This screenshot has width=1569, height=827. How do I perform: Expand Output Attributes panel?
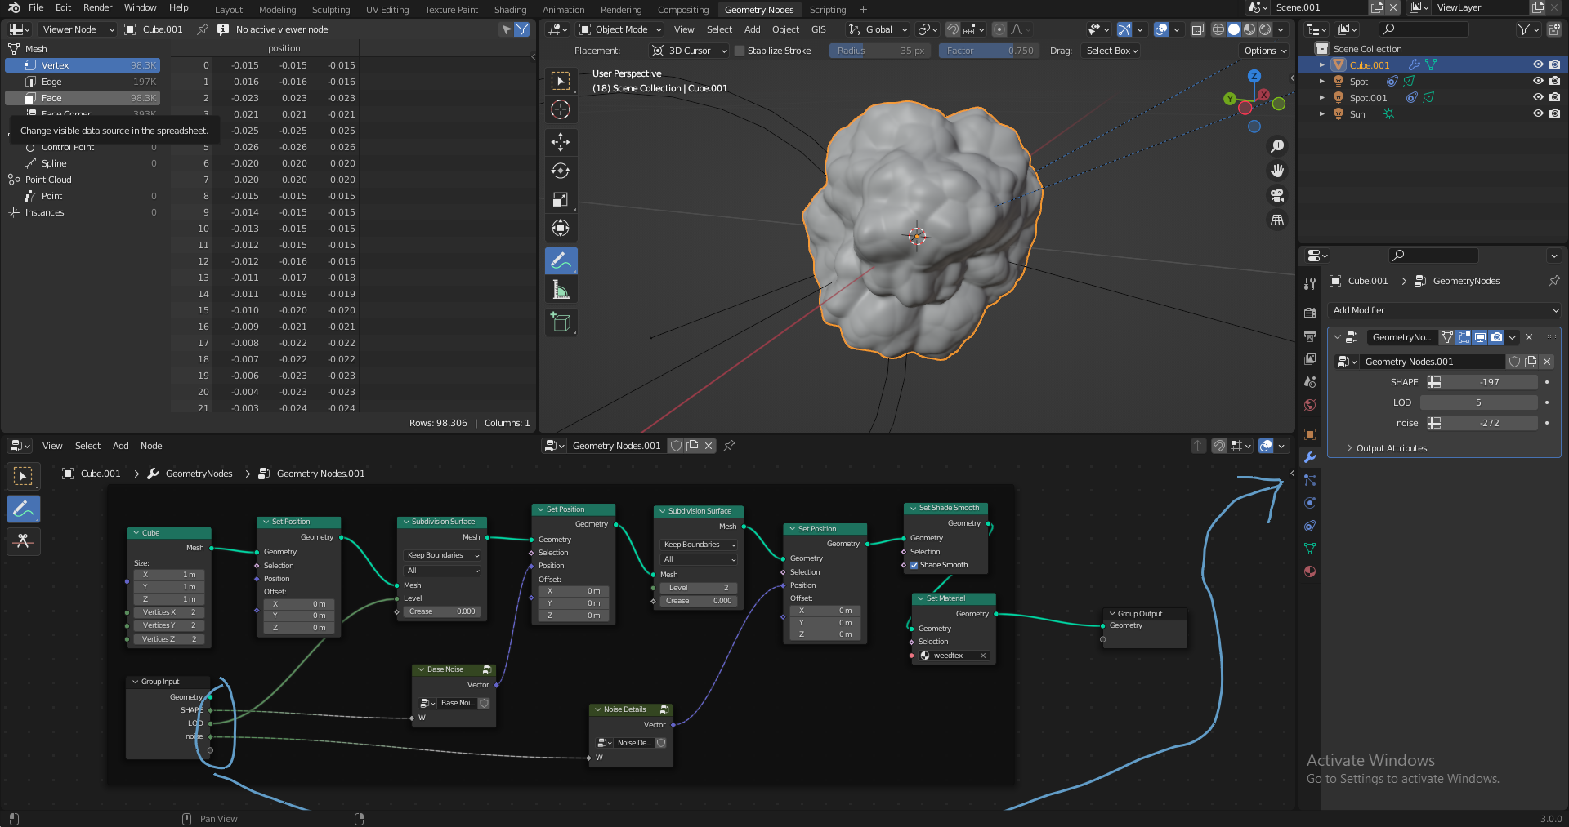click(x=1391, y=448)
